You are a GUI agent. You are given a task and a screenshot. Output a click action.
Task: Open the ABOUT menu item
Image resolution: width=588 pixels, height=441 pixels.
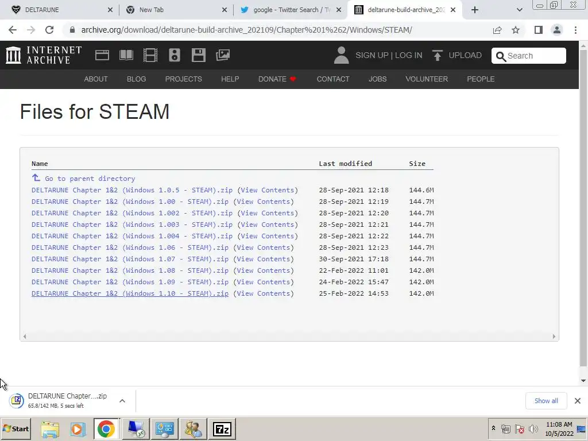(96, 79)
